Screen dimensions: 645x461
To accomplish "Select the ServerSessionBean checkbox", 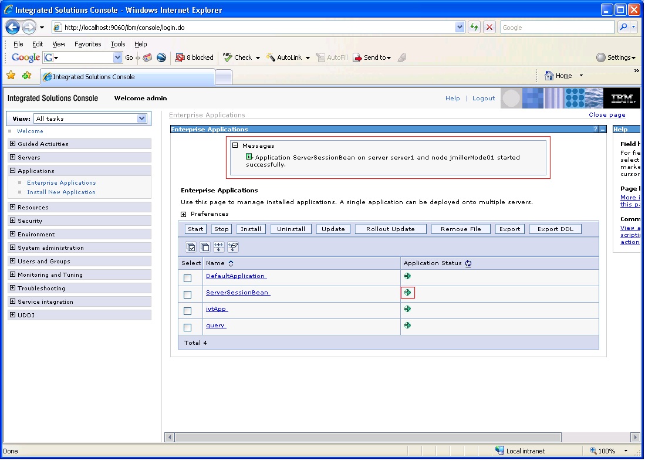I will coord(188,294).
